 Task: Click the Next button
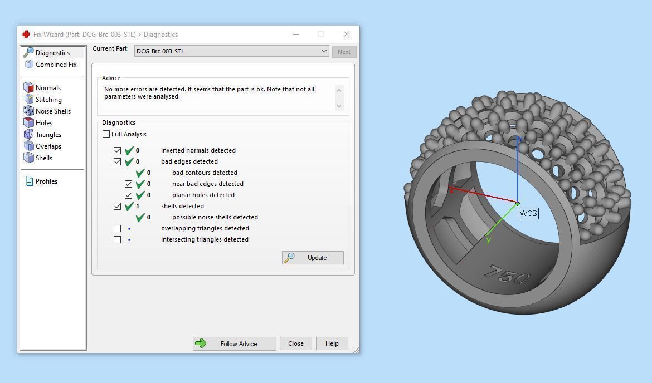(x=344, y=52)
